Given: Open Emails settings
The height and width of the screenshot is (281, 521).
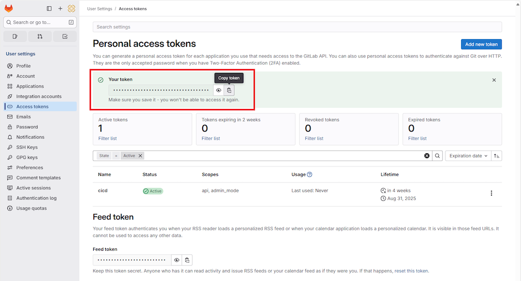Looking at the screenshot, I should coord(41,117).
